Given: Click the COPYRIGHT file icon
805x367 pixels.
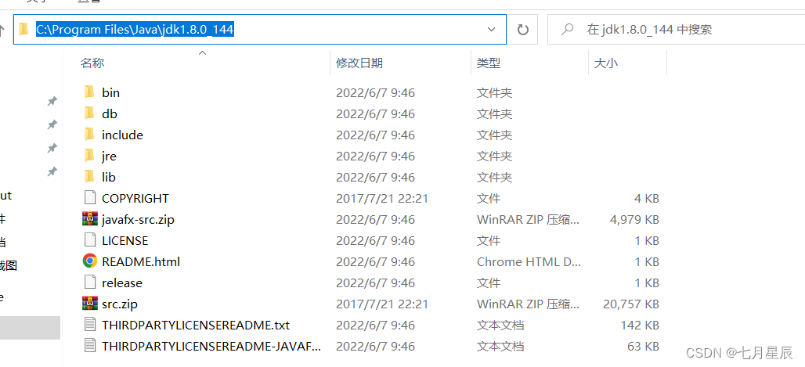Looking at the screenshot, I should coord(90,198).
